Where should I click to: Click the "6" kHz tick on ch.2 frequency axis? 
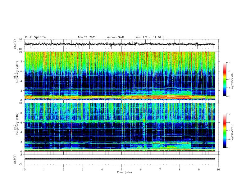22,123
